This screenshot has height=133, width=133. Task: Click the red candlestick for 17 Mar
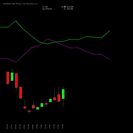tap(59, 98)
